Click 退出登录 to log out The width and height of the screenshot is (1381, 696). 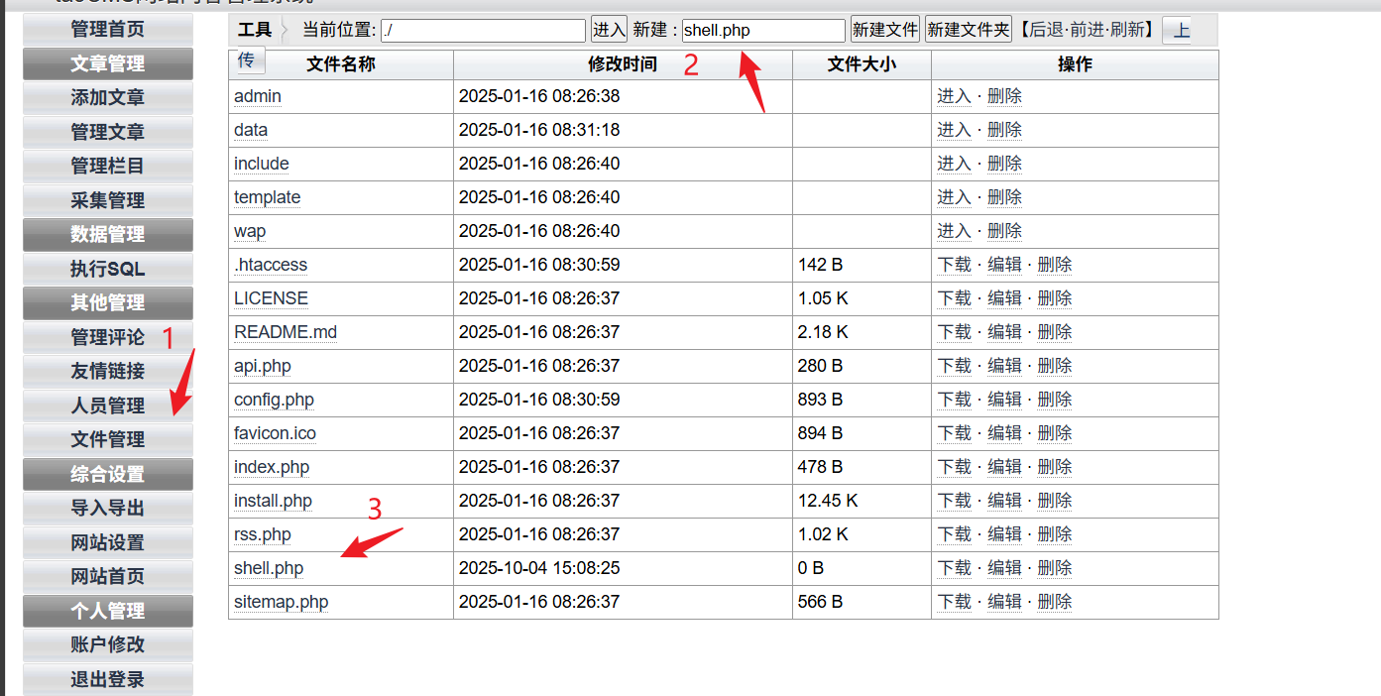pyautogui.click(x=107, y=679)
